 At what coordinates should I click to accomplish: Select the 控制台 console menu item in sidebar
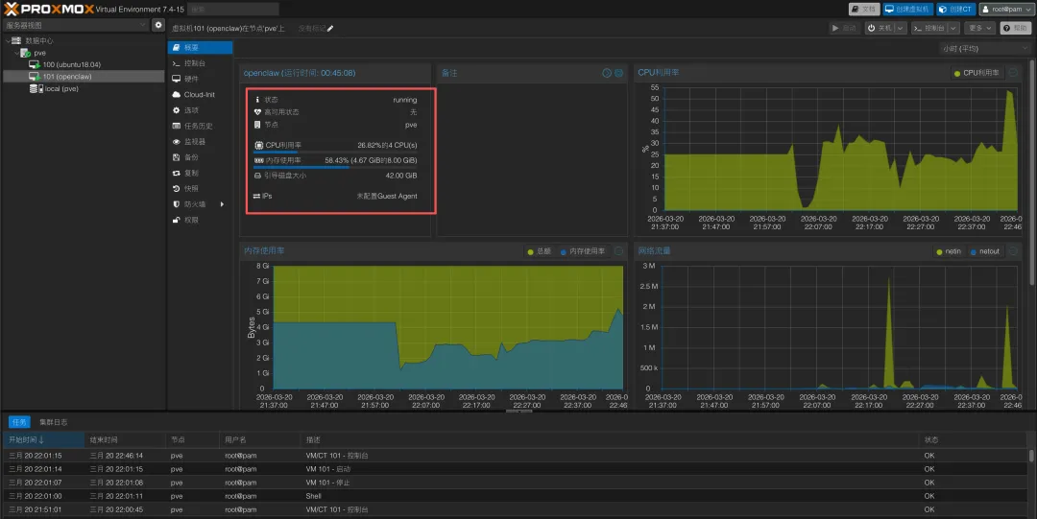pos(194,63)
